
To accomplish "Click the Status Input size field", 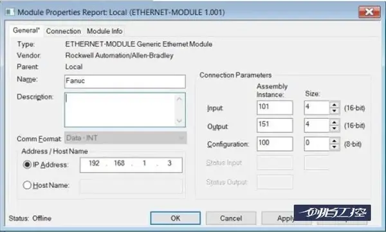I will [x=317, y=163].
